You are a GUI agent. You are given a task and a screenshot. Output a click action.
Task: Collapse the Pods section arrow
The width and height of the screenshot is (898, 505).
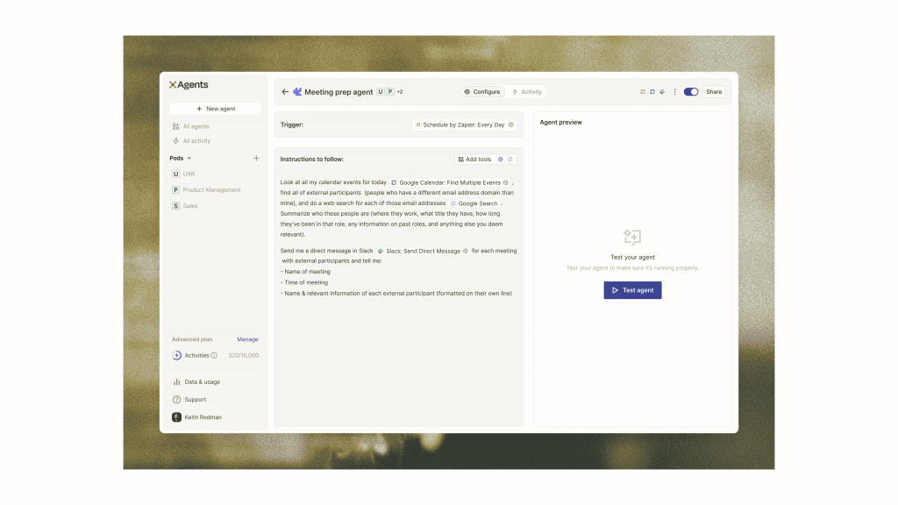point(189,159)
